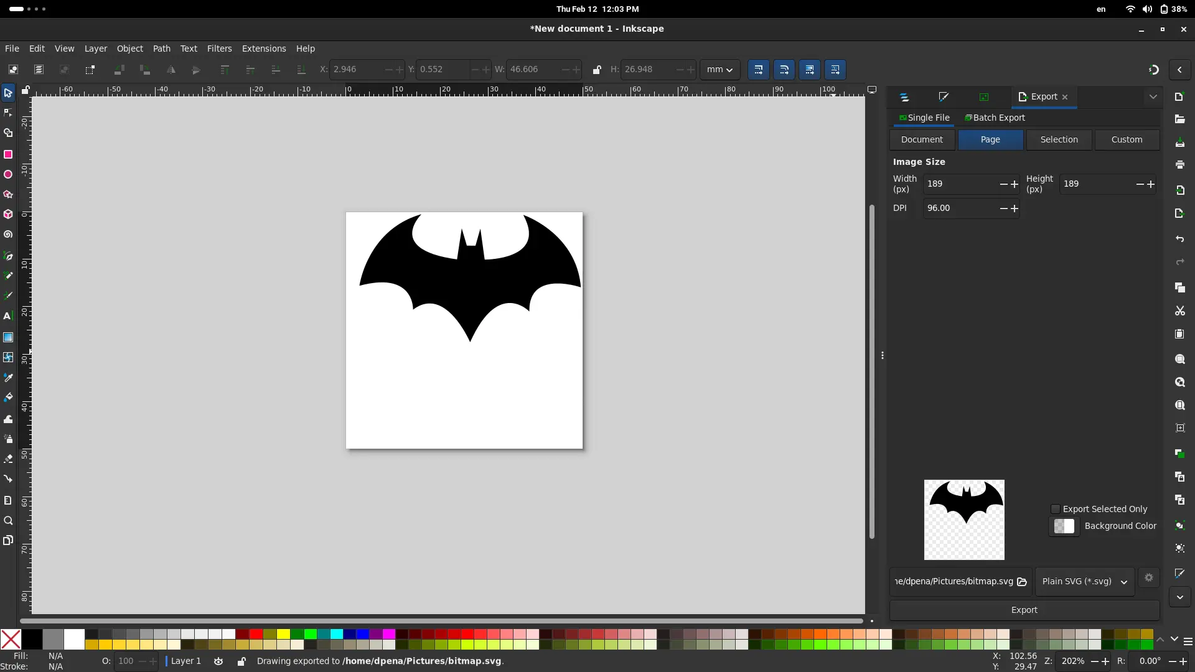Select the Star and polygon tool
The height and width of the screenshot is (672, 1195).
click(x=8, y=194)
